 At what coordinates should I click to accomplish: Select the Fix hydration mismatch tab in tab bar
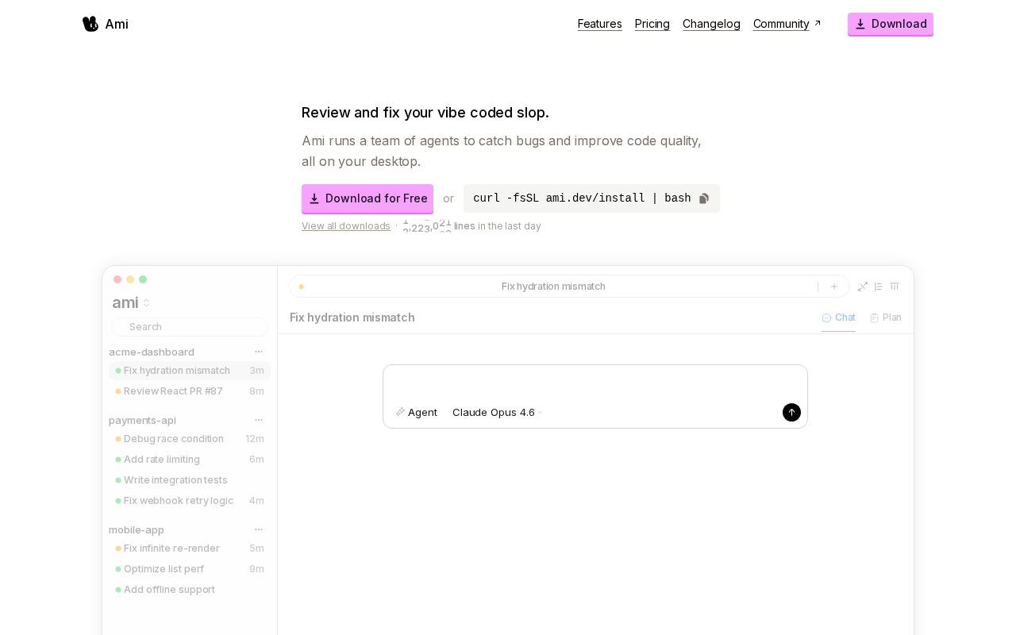pyautogui.click(x=553, y=287)
